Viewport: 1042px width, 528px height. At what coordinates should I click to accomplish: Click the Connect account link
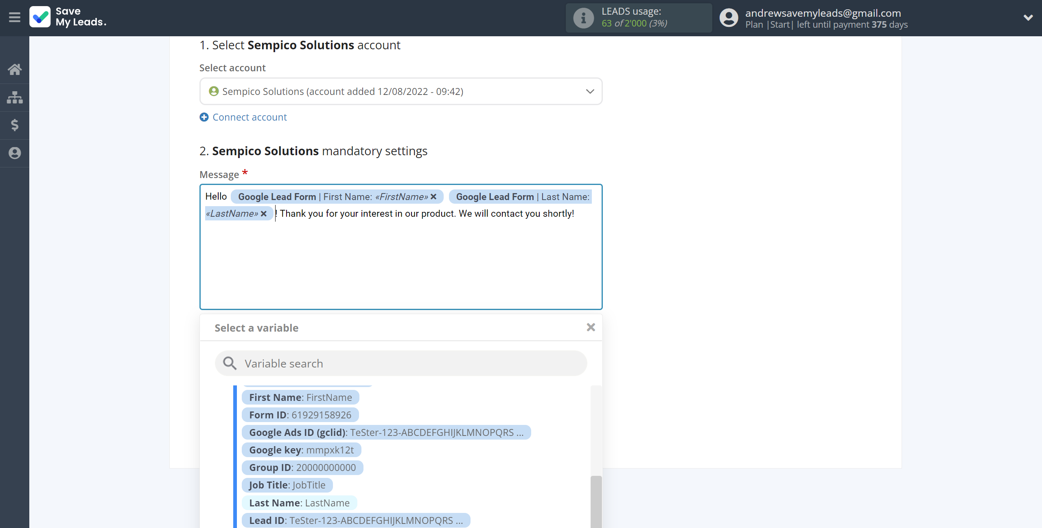coord(250,117)
